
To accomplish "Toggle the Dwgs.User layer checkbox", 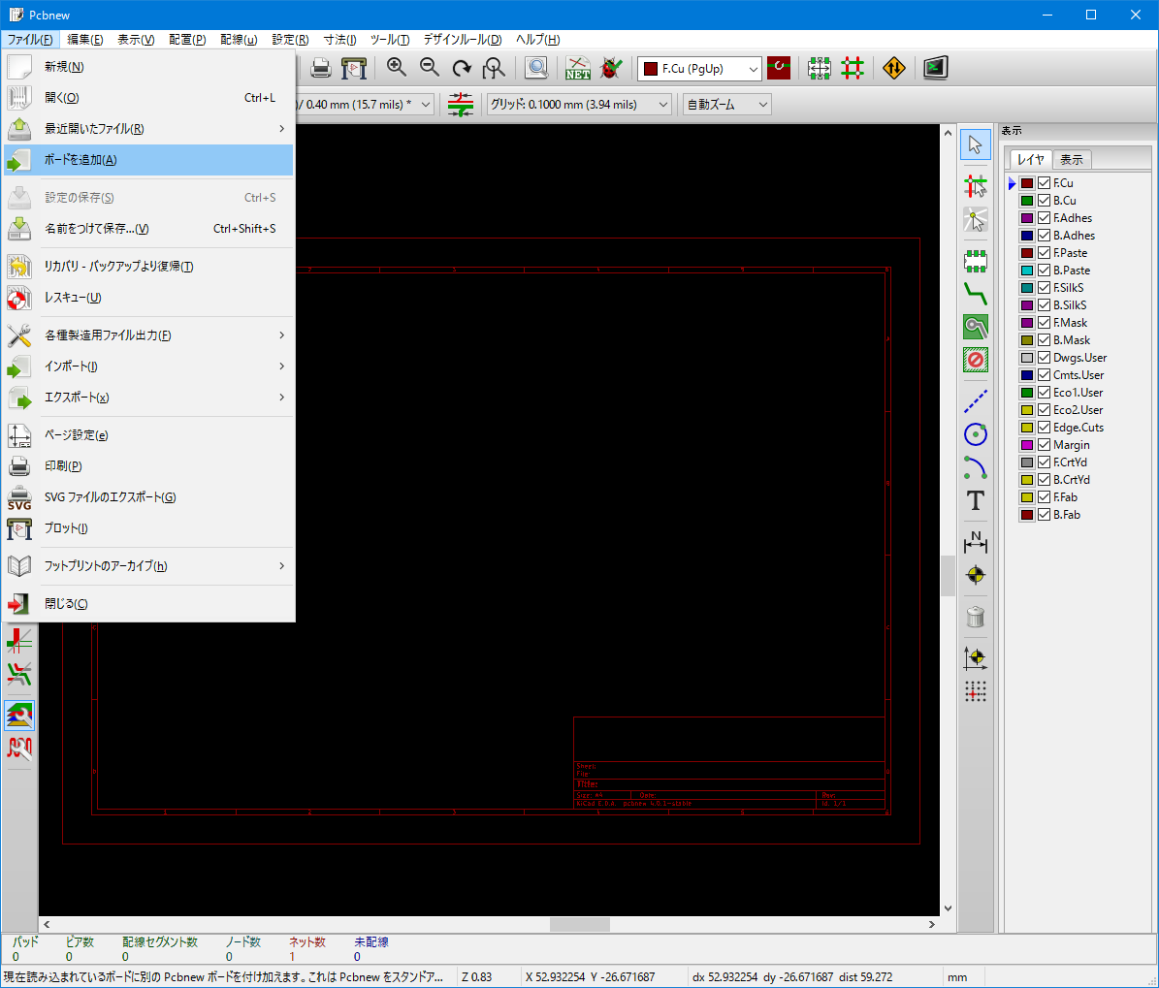I will [x=1044, y=358].
